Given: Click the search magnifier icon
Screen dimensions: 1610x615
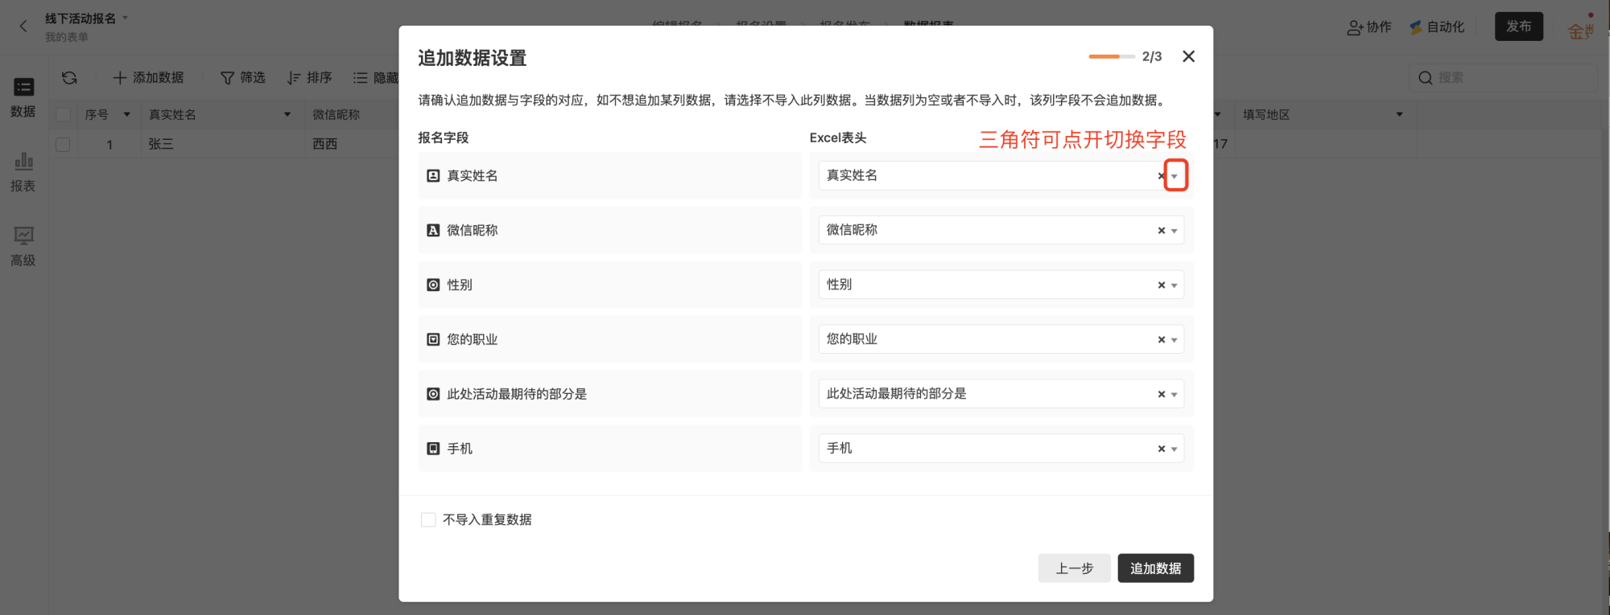Looking at the screenshot, I should pyautogui.click(x=1425, y=78).
